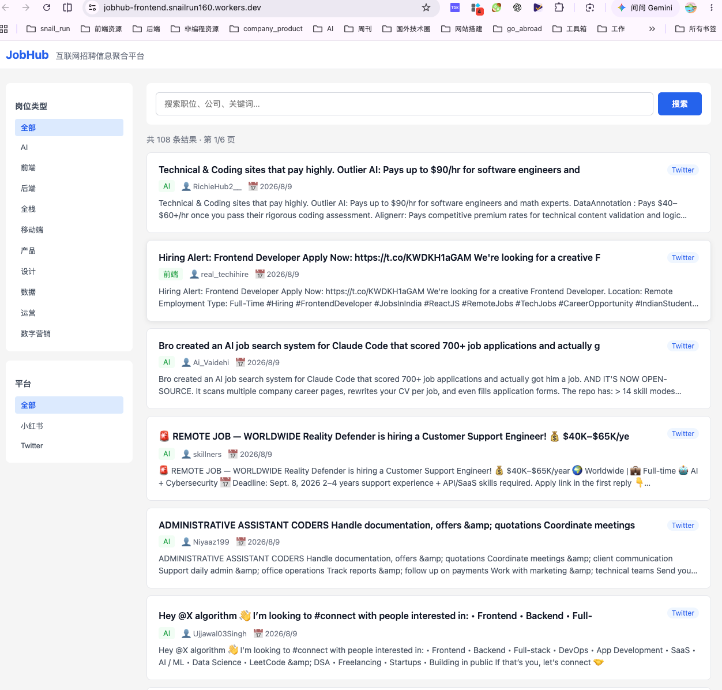
Task: Open the 网站搭建 bookmark folder
Action: tap(462, 28)
